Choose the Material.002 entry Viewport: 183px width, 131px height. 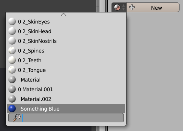pyautogui.click(x=66, y=99)
